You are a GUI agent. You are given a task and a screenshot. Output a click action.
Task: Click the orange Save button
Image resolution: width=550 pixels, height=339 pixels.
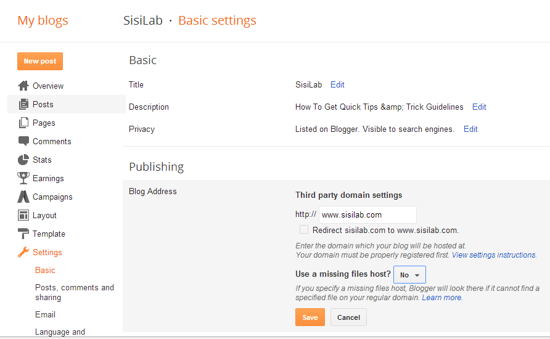[310, 317]
